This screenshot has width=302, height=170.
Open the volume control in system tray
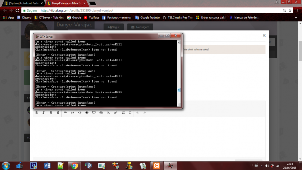pos(267,165)
